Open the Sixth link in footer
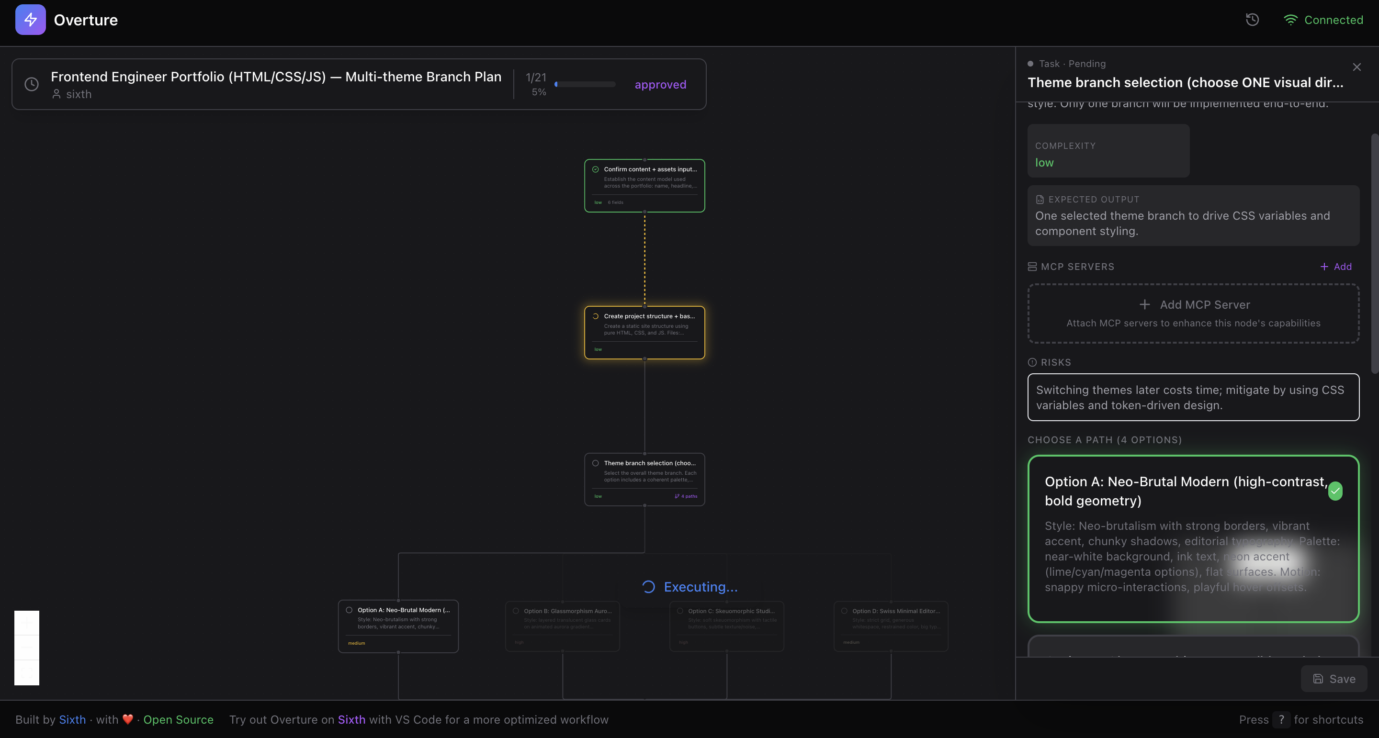 (72, 719)
